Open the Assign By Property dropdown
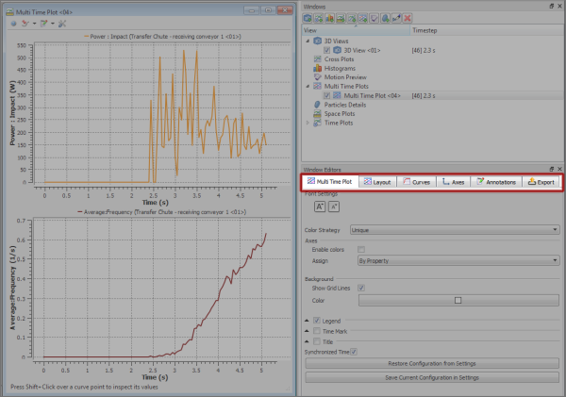The height and width of the screenshot is (397, 566). tap(458, 260)
